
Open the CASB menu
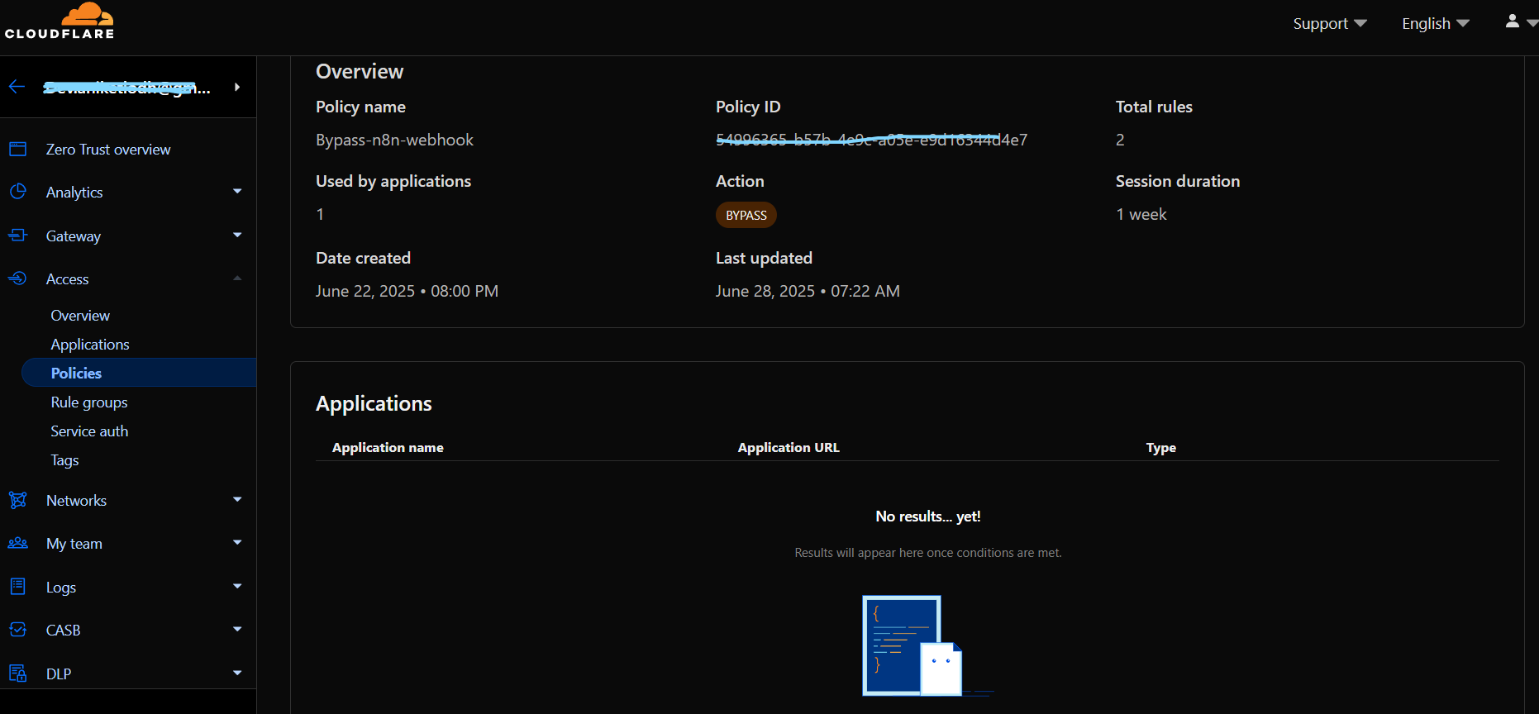[63, 630]
